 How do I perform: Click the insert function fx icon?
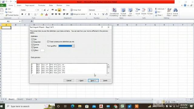(x=32, y=21)
